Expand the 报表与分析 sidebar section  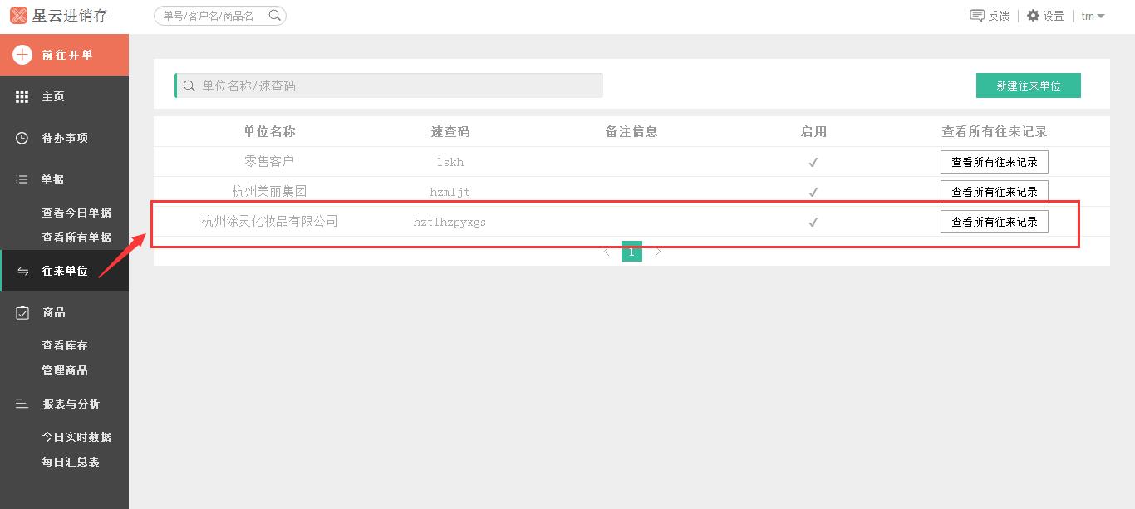pos(71,404)
